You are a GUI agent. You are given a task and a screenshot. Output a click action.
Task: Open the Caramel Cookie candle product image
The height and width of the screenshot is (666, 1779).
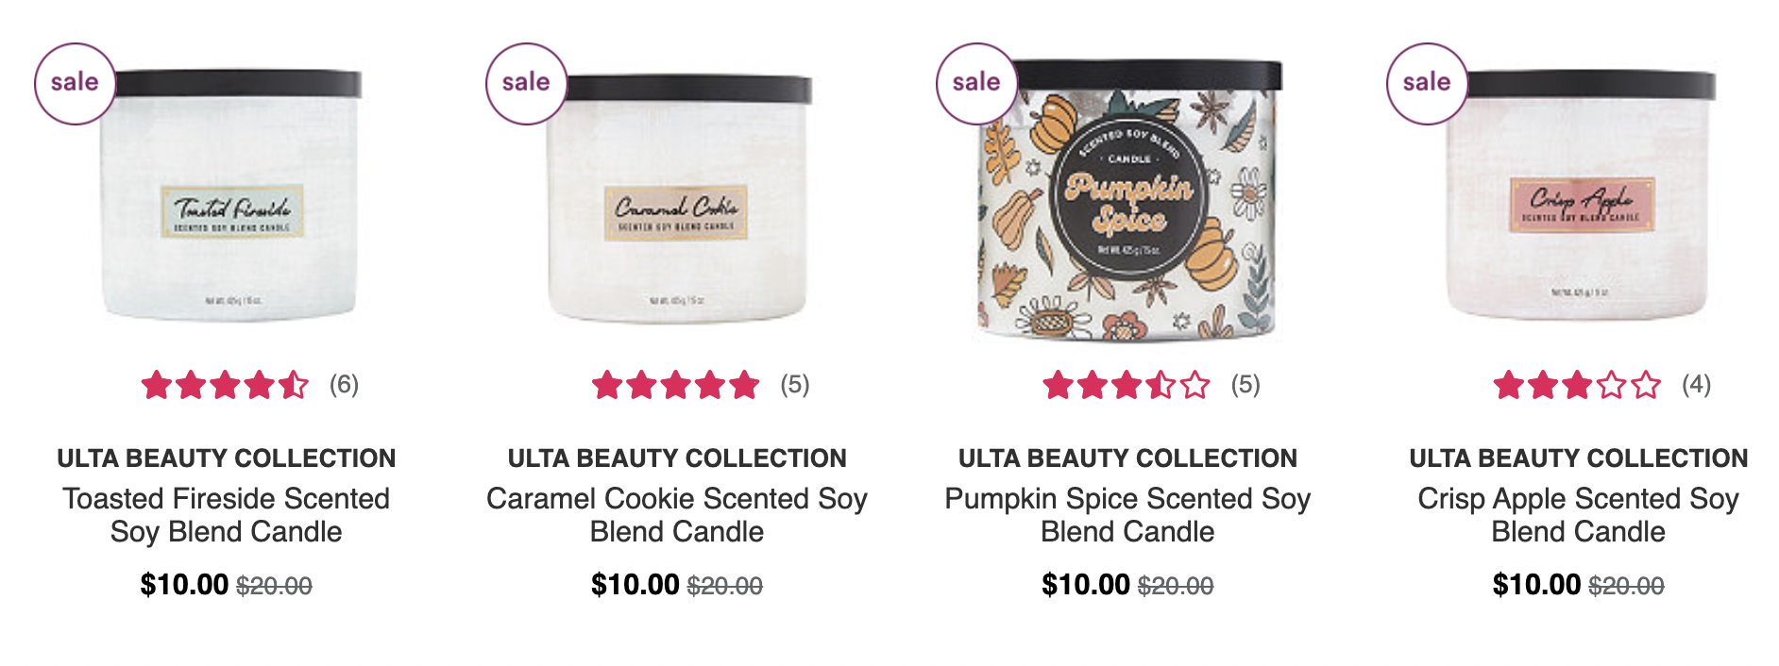point(678,198)
